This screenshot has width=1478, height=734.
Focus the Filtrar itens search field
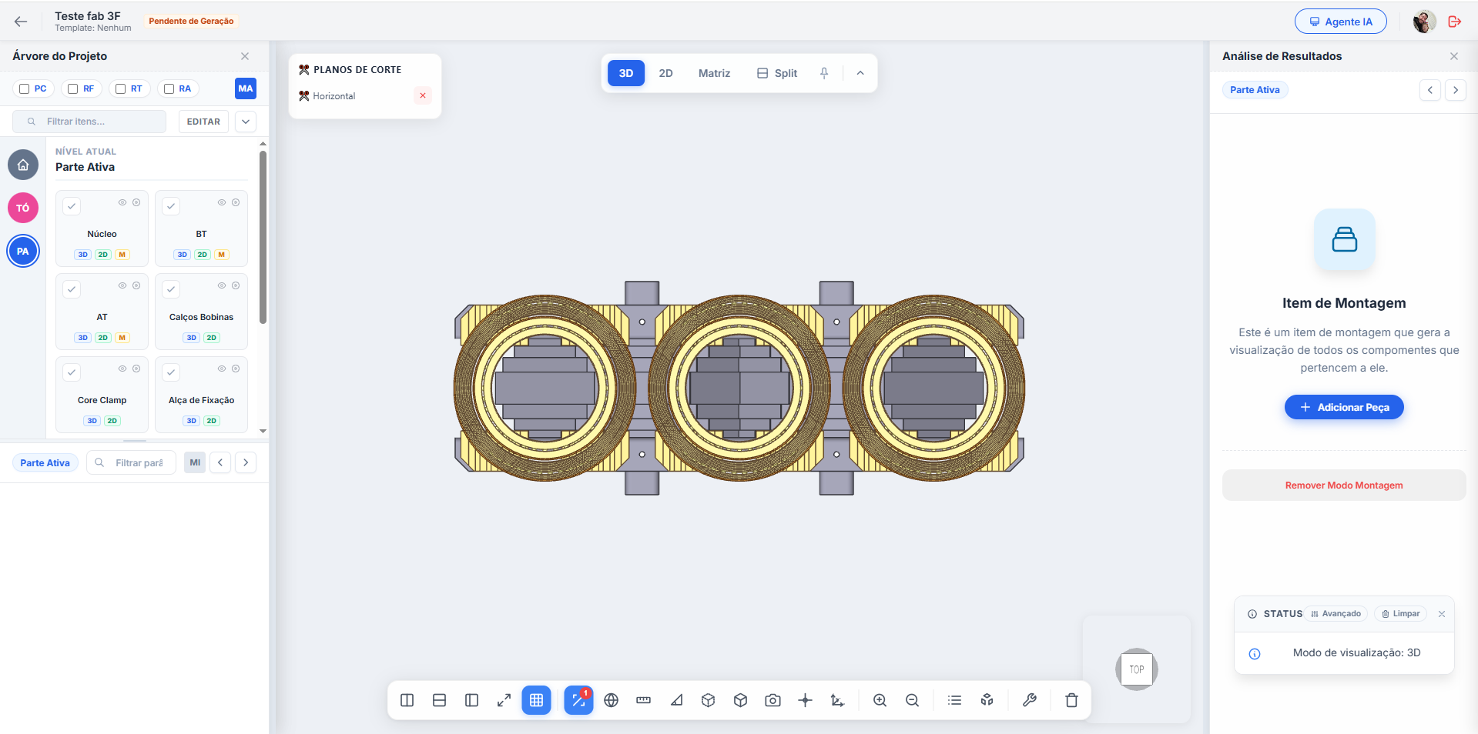[x=89, y=122]
